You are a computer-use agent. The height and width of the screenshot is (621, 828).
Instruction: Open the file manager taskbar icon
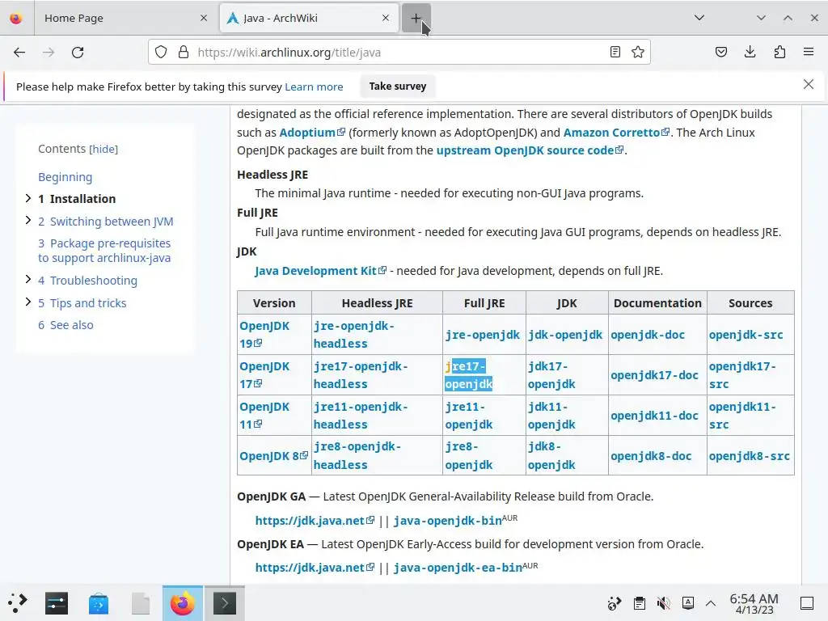(141, 603)
